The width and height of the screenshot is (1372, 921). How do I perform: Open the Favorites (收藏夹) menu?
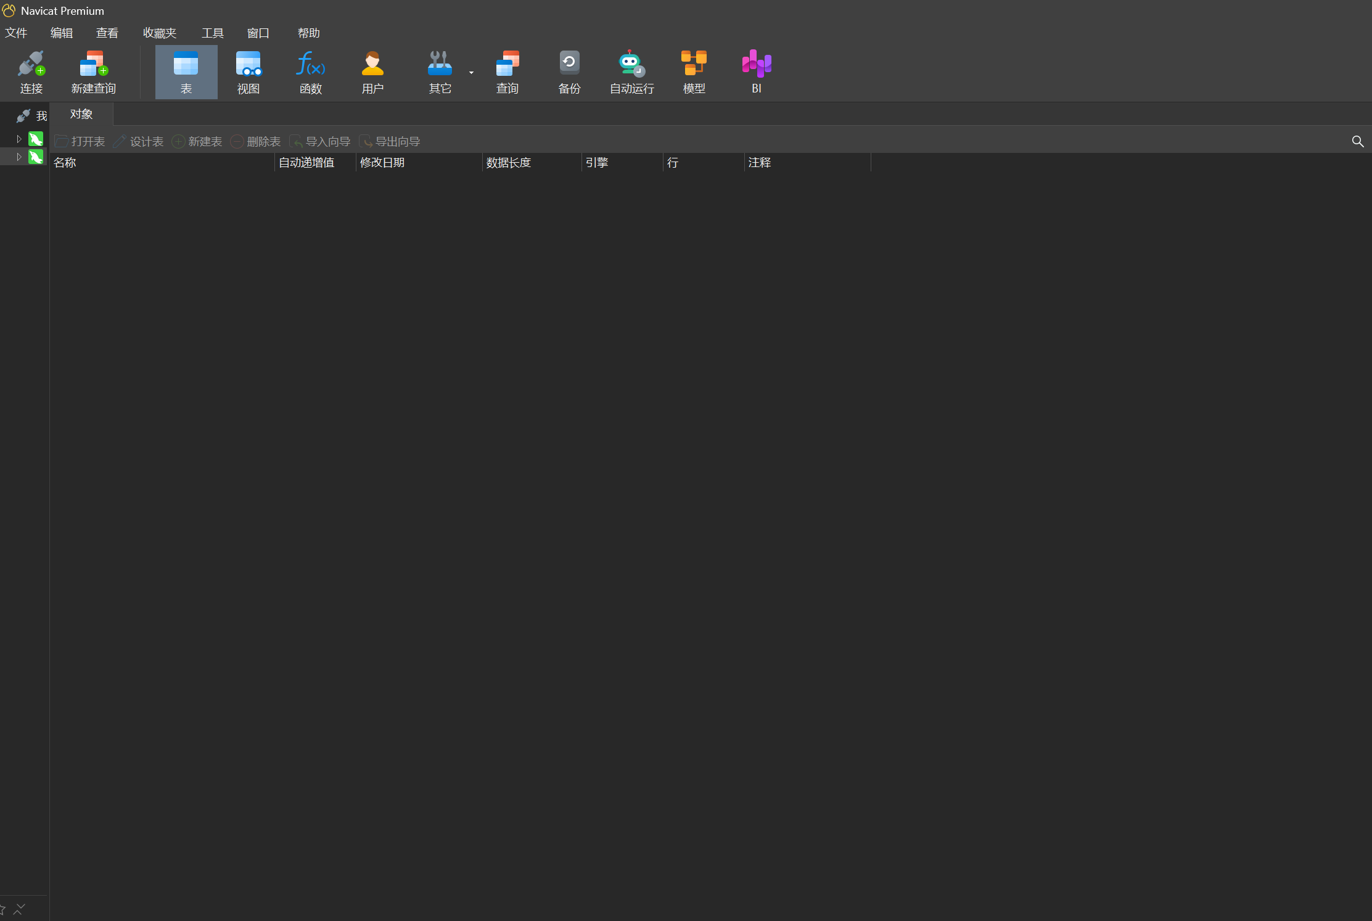pyautogui.click(x=160, y=33)
